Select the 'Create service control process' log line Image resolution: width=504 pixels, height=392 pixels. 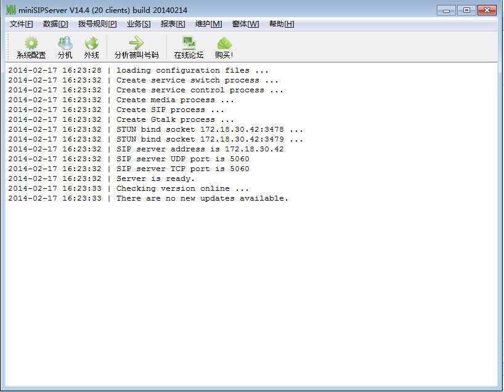(145, 90)
